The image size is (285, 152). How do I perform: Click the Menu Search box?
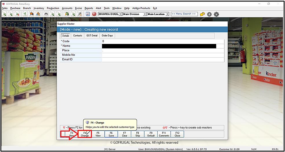point(184,14)
